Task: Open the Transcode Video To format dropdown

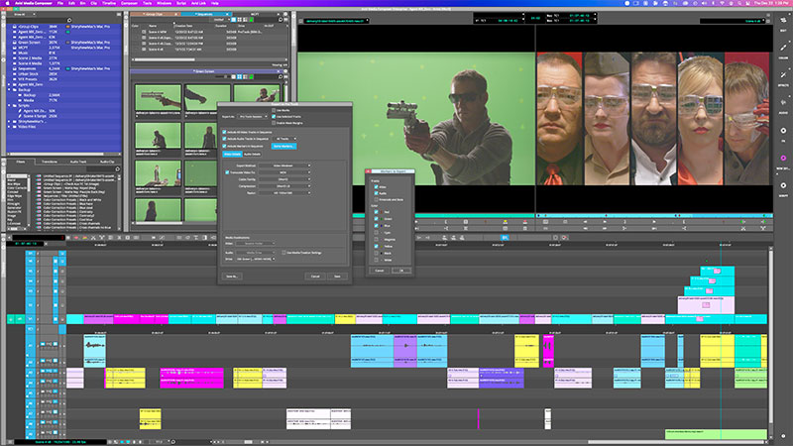Action: (284, 172)
